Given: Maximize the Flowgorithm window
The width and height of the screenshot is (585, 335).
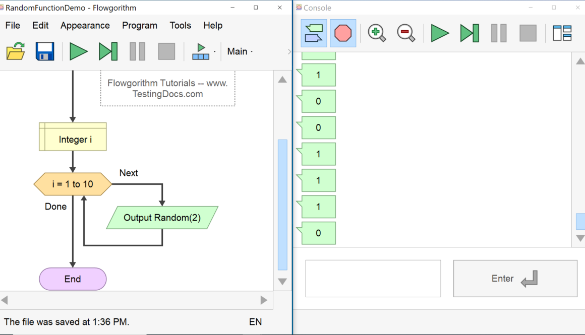Looking at the screenshot, I should pyautogui.click(x=256, y=8).
